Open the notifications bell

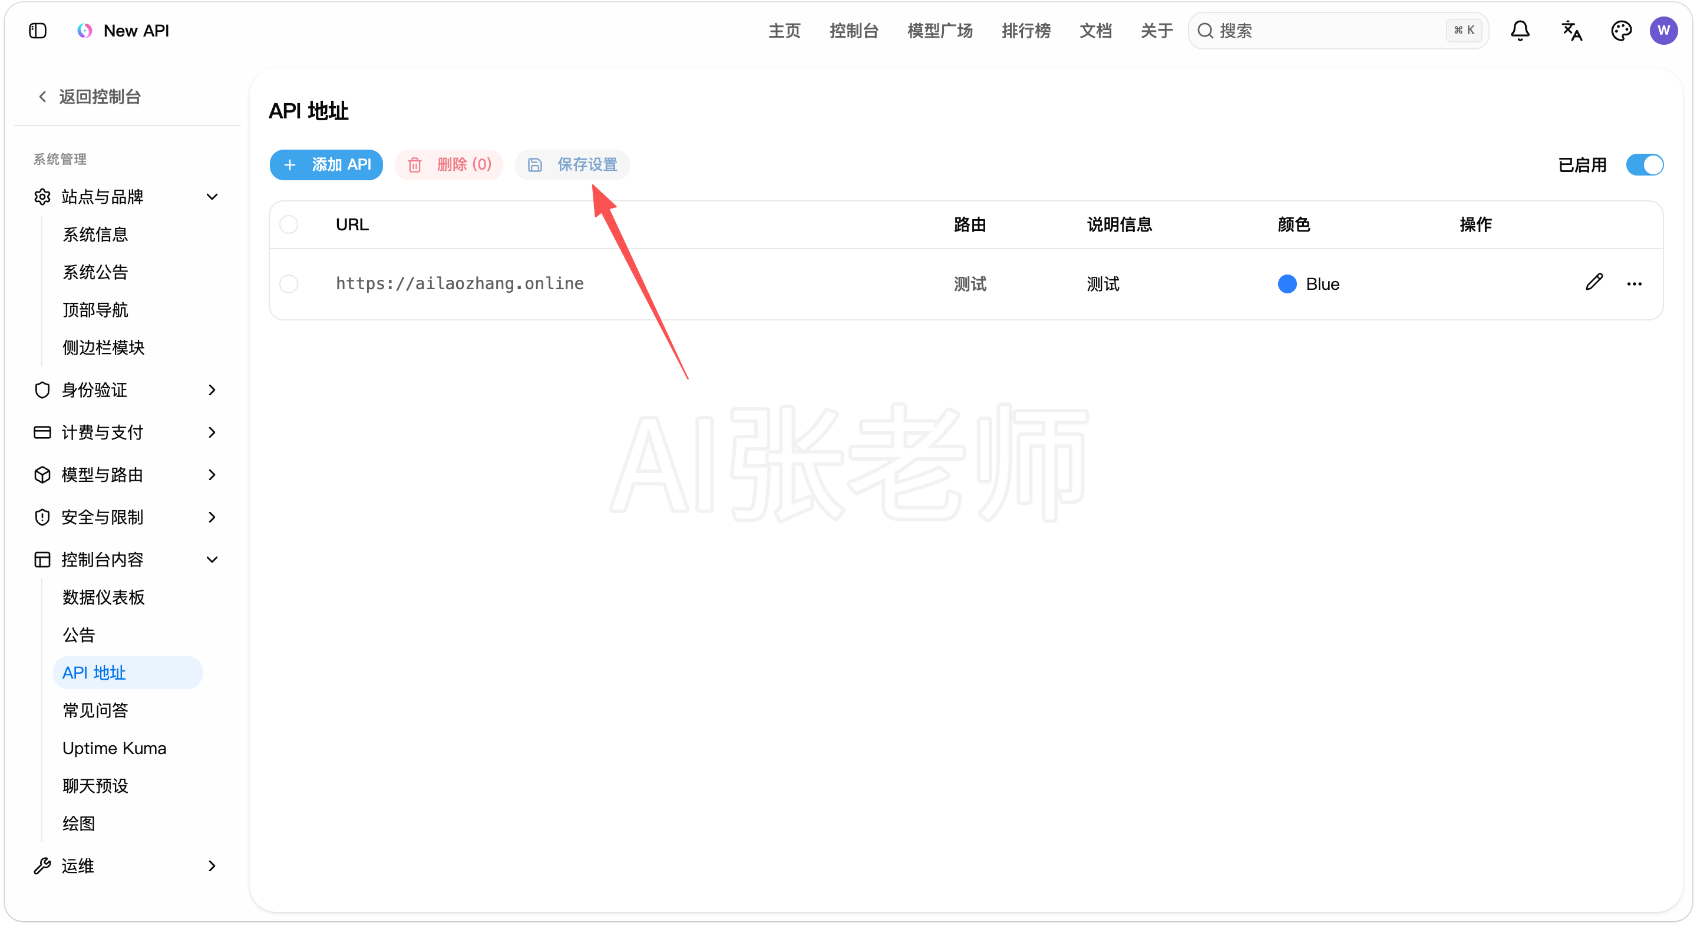(1520, 31)
